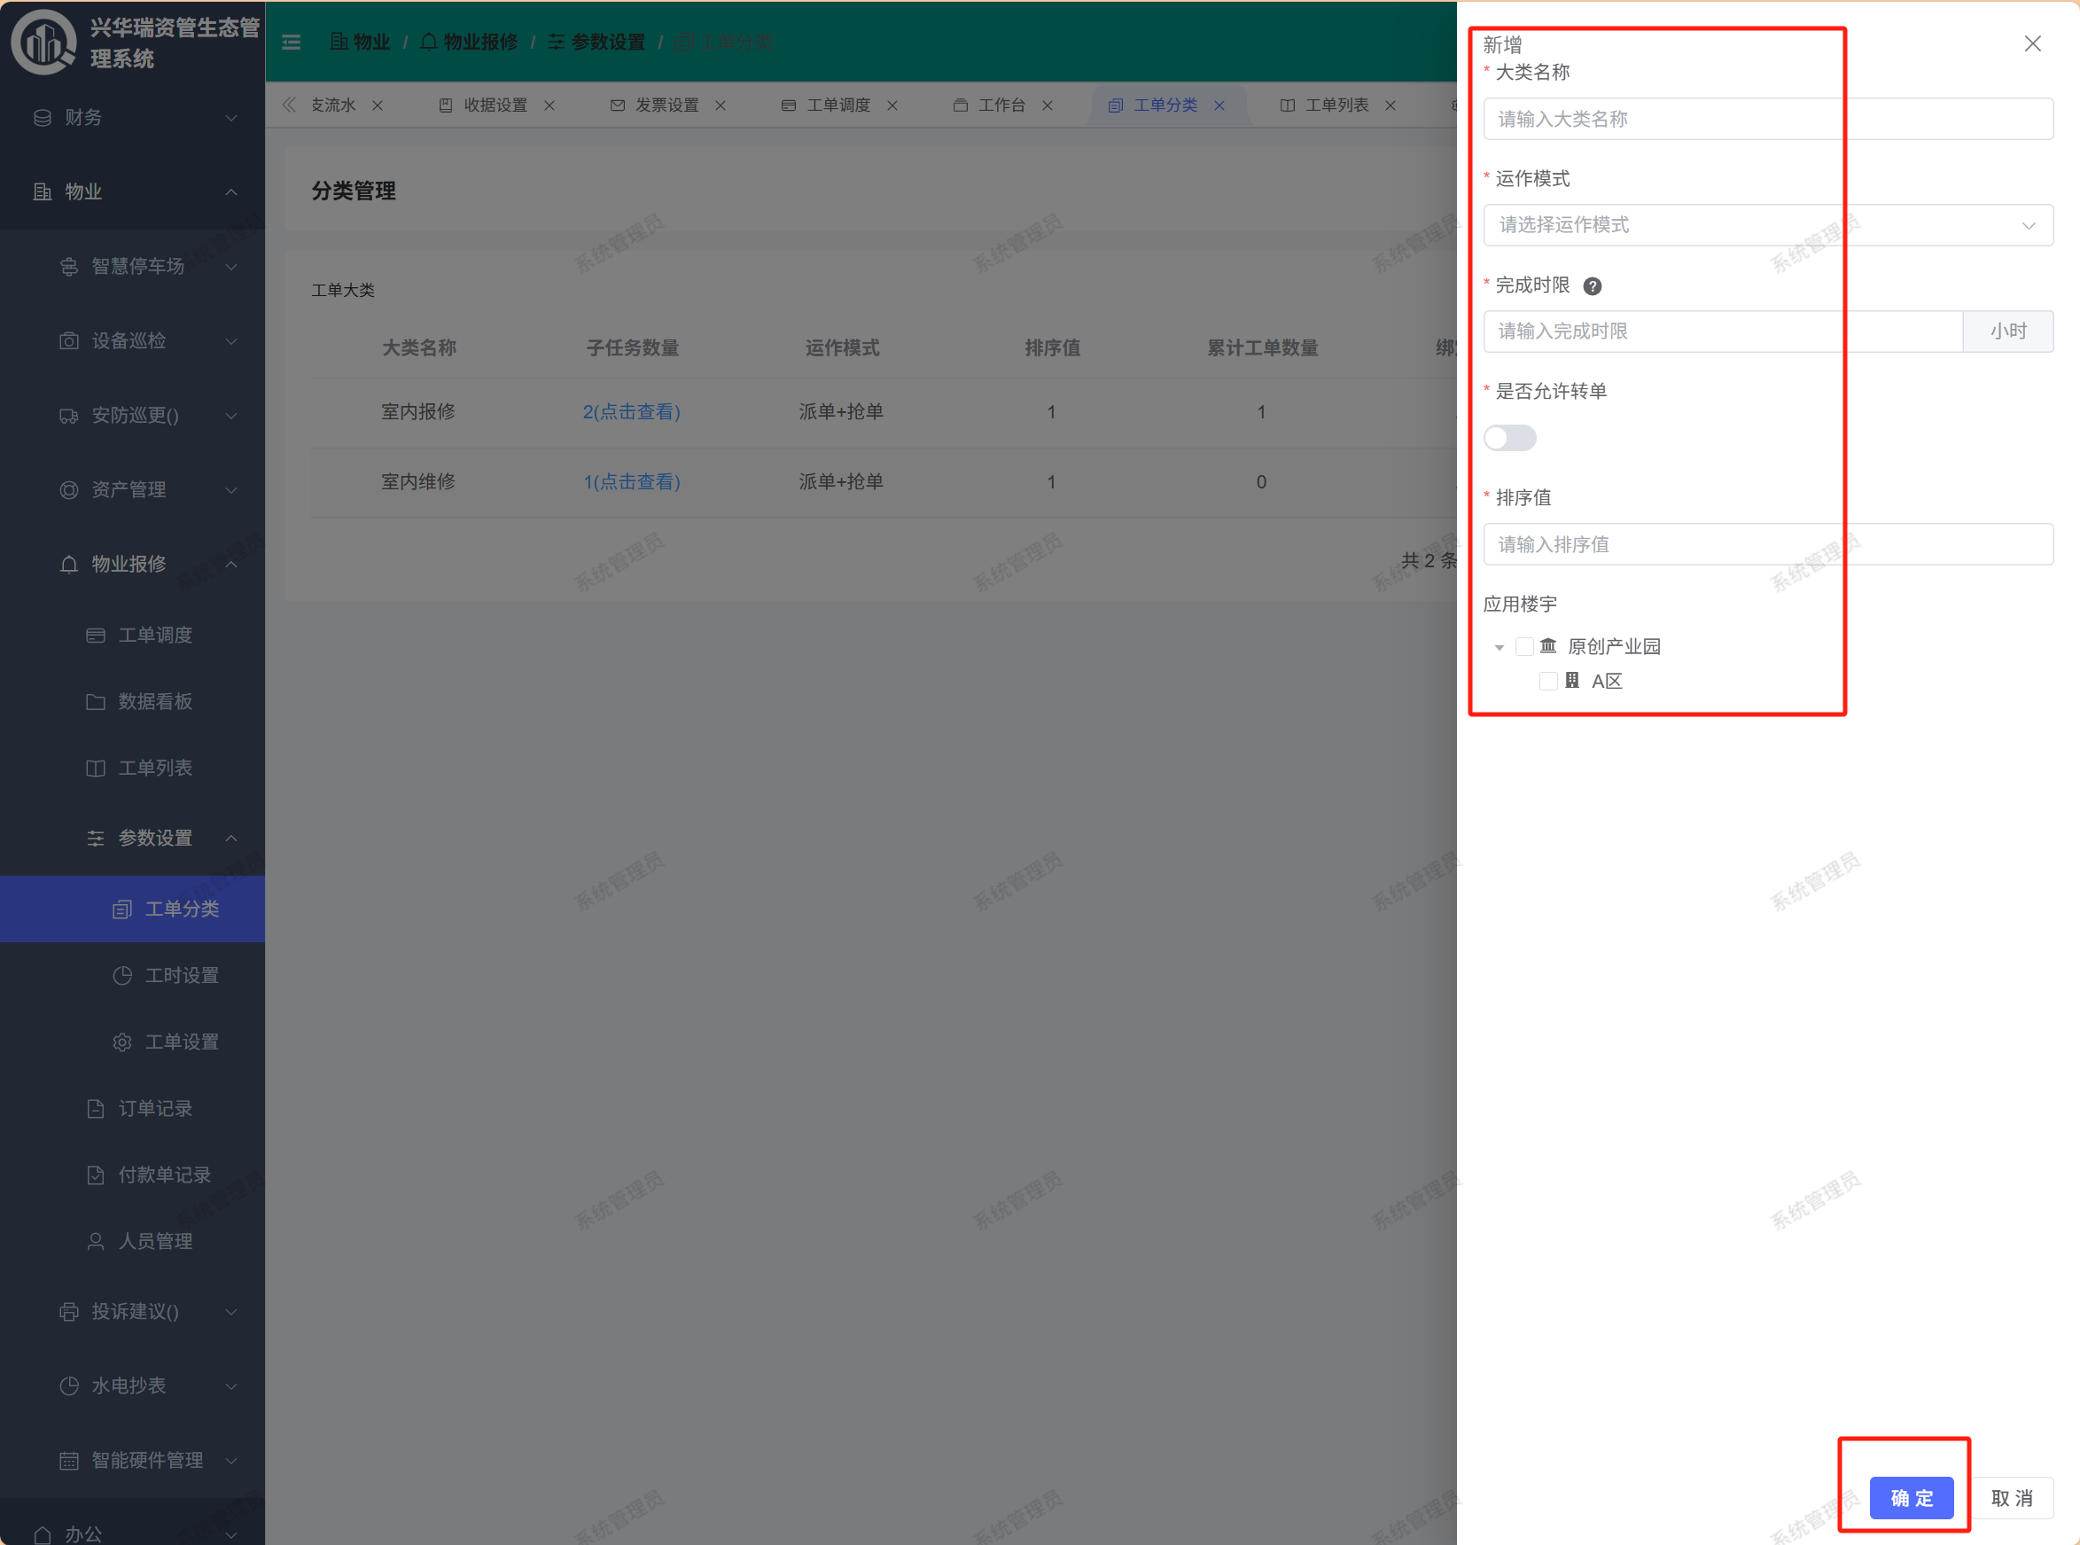2080x1545 pixels.
Task: Open the 运作模式 dropdown
Action: click(x=1767, y=225)
